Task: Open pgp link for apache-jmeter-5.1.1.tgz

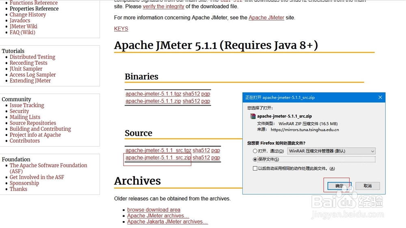Action: click(205, 94)
